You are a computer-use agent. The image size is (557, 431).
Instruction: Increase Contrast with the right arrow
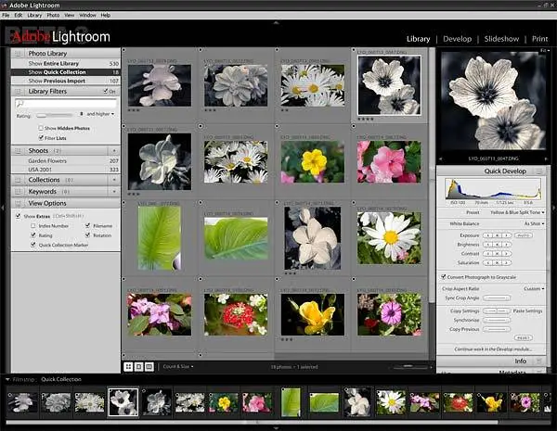tap(507, 254)
